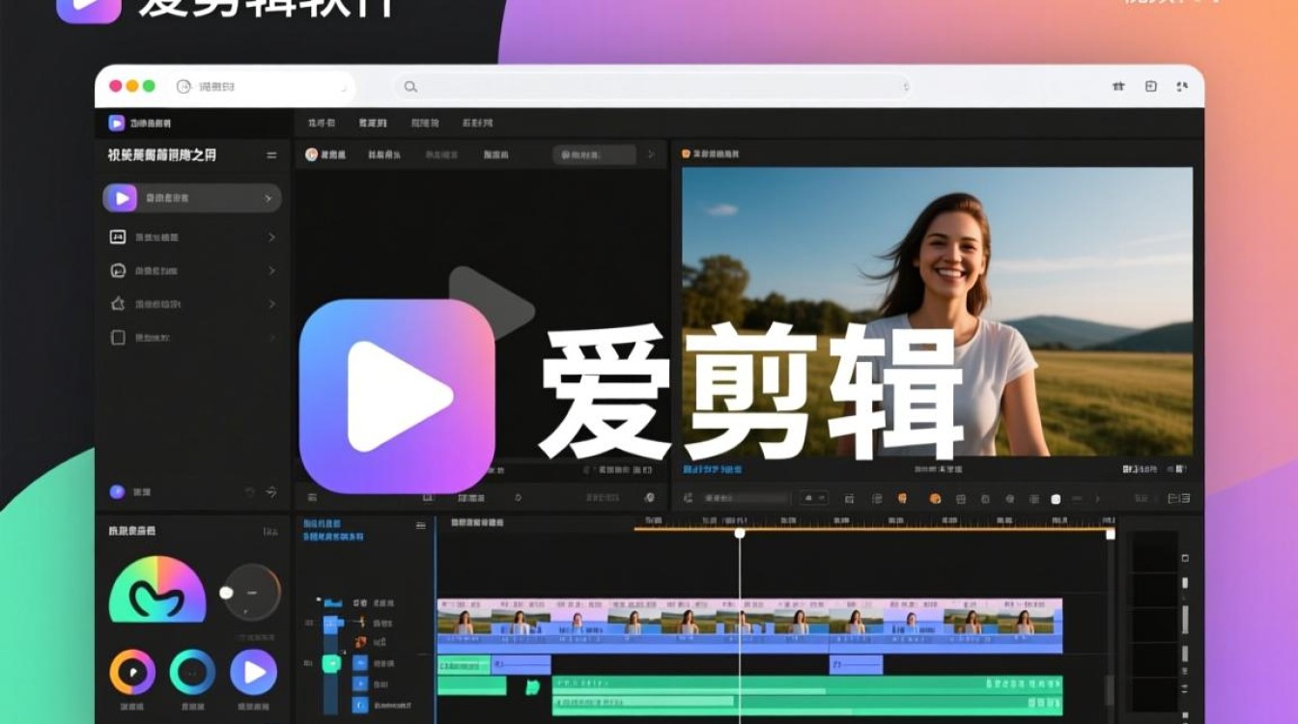Click inside the browser's long top search field

[654, 87]
